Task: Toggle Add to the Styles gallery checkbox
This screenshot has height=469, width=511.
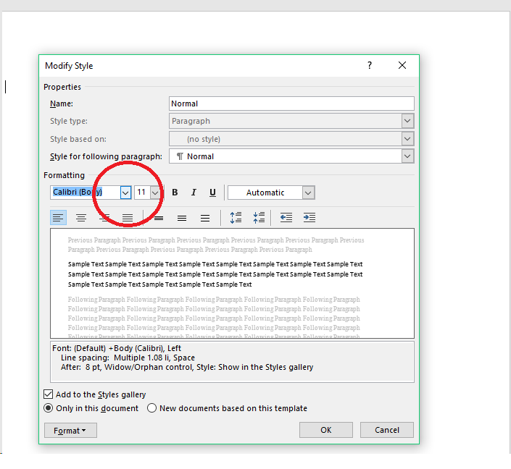Action: point(49,394)
